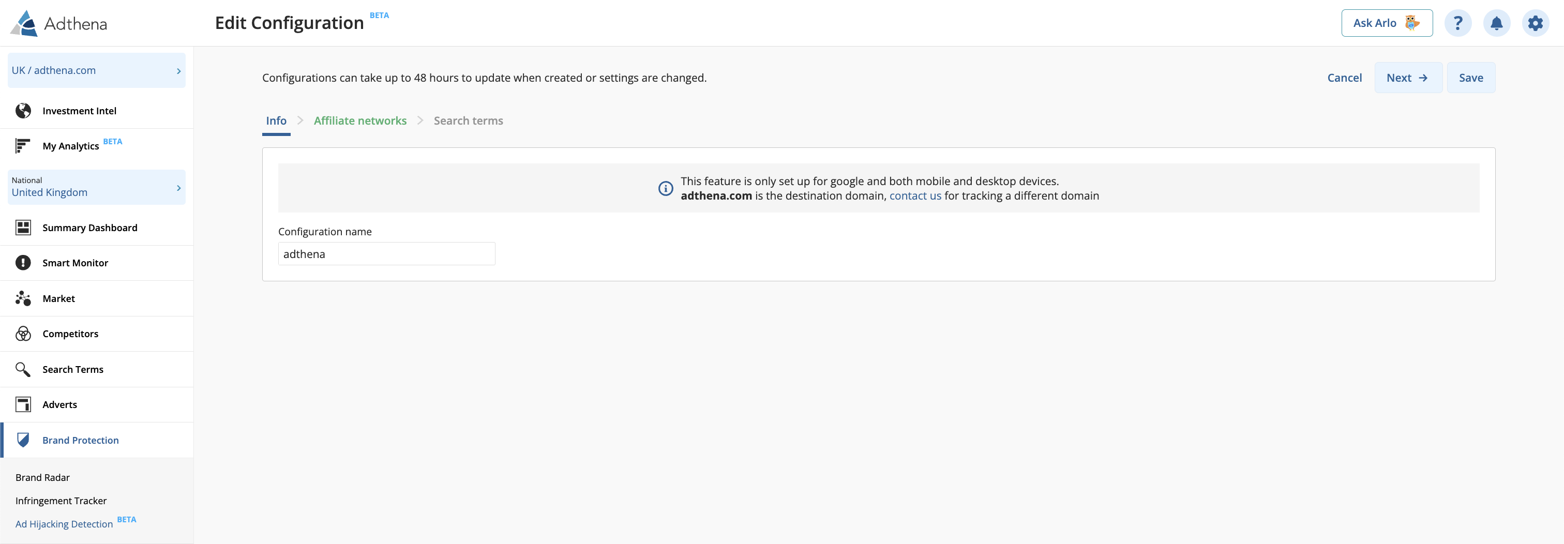The height and width of the screenshot is (544, 1564).
Task: Click the Brand Protection shield icon
Action: [23, 440]
